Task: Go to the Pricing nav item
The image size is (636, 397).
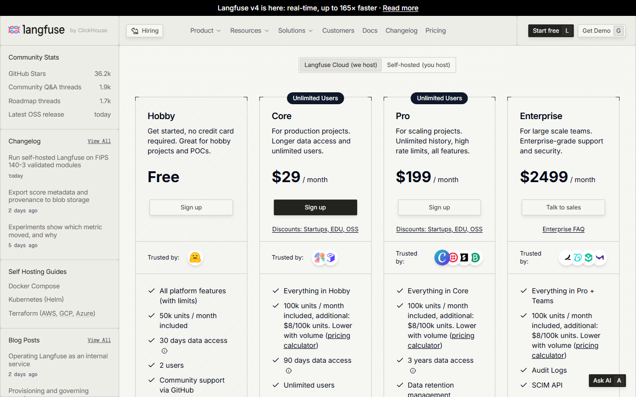Action: (436, 31)
